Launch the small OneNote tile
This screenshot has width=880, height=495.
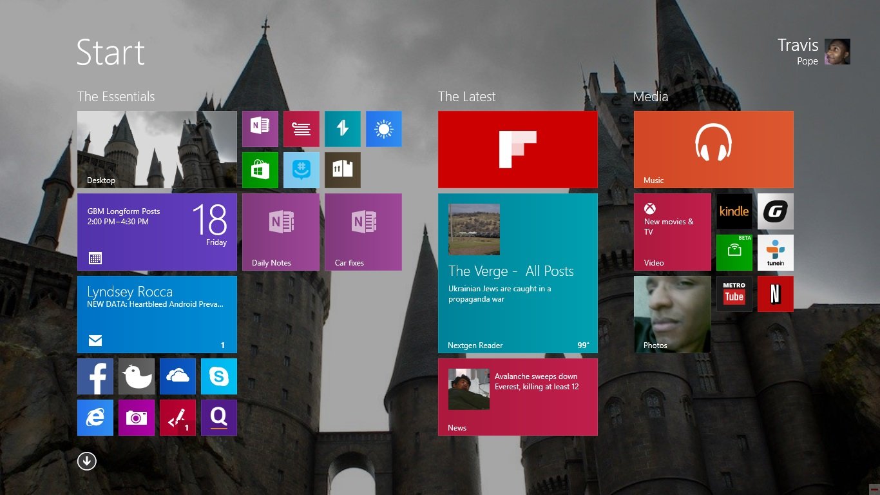pos(260,129)
